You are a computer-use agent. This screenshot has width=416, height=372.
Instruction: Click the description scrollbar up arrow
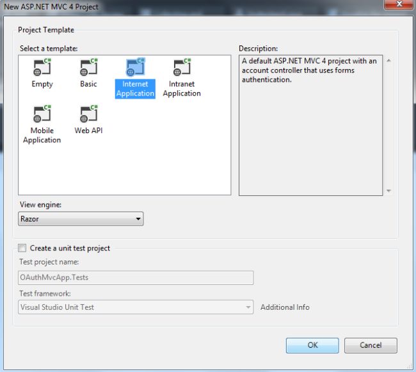[x=388, y=61]
